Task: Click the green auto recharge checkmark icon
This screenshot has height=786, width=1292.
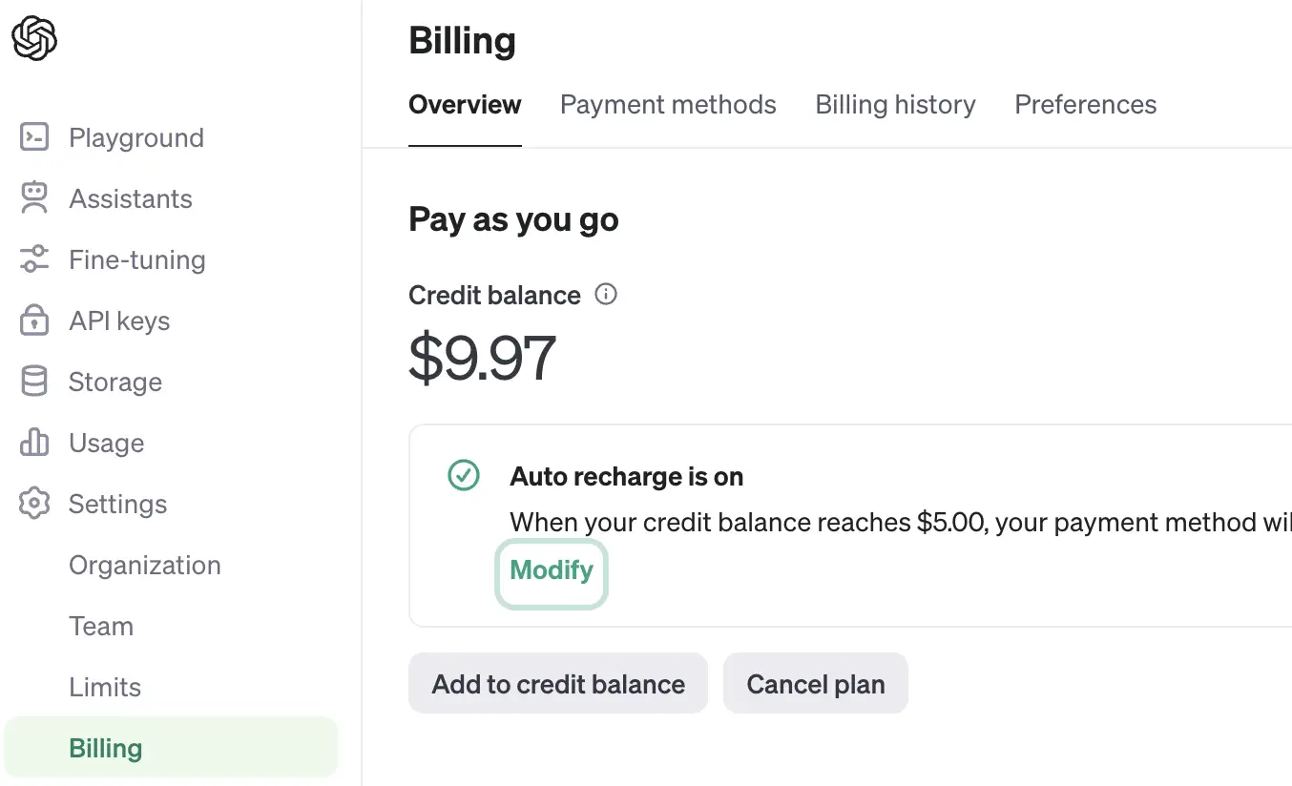Action: pyautogui.click(x=464, y=475)
